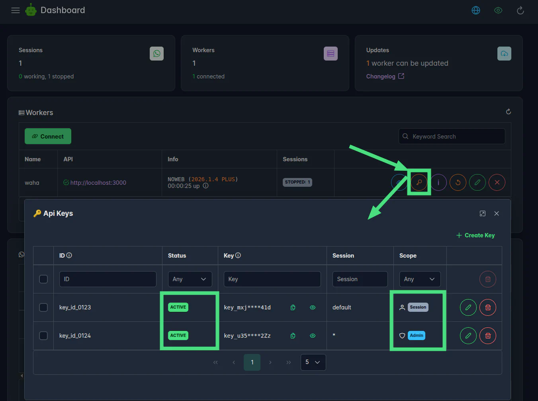Expand the rows-per-page dropdown showing 5

pyautogui.click(x=313, y=362)
